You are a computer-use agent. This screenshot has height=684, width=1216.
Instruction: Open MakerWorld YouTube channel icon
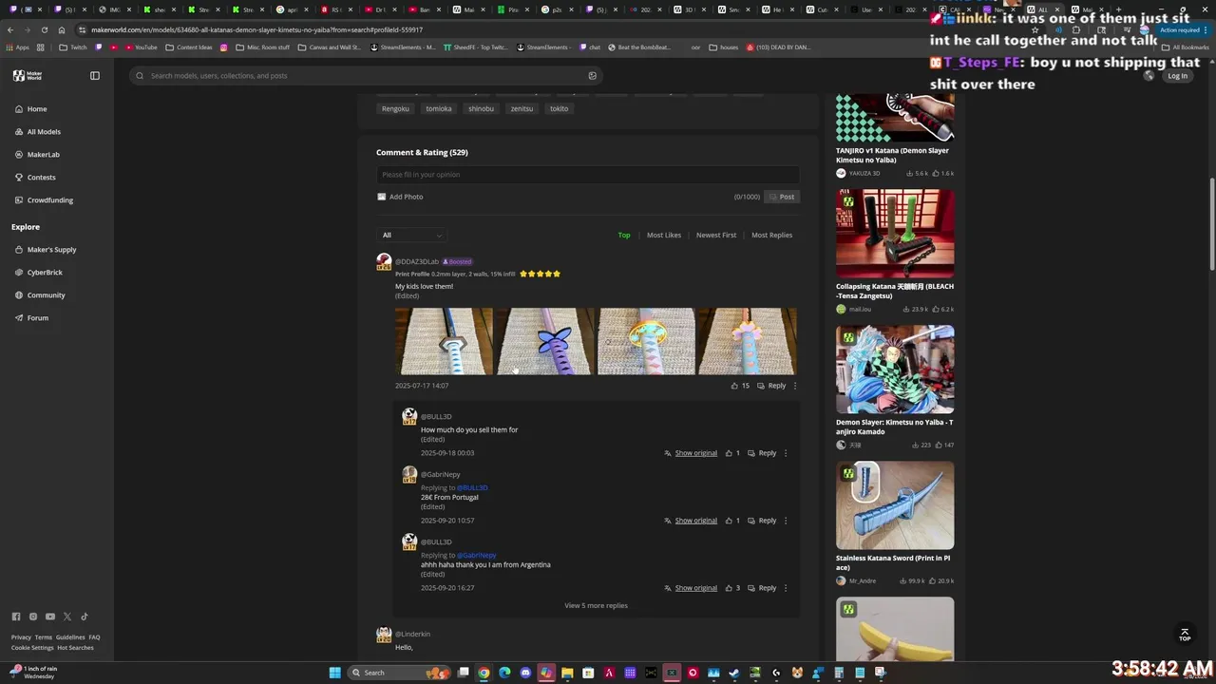tap(50, 617)
